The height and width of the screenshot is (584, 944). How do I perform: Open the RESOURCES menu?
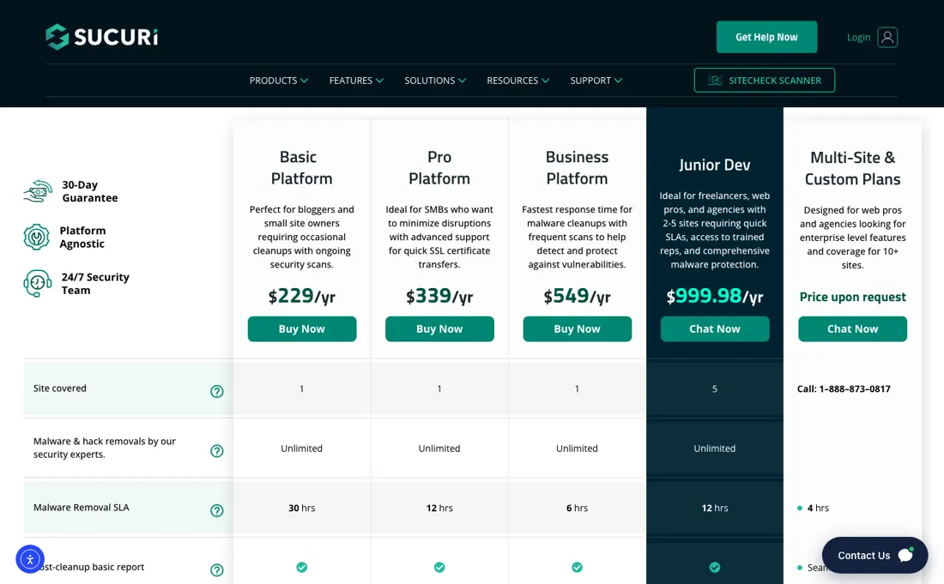[x=517, y=81]
